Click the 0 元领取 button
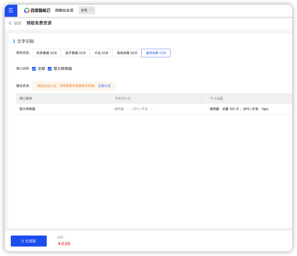The height and width of the screenshot is (256, 297). click(29, 241)
